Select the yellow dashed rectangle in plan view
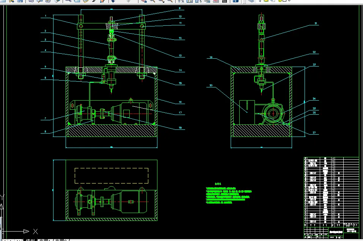The height and width of the screenshot is (241, 363). tap(112, 176)
